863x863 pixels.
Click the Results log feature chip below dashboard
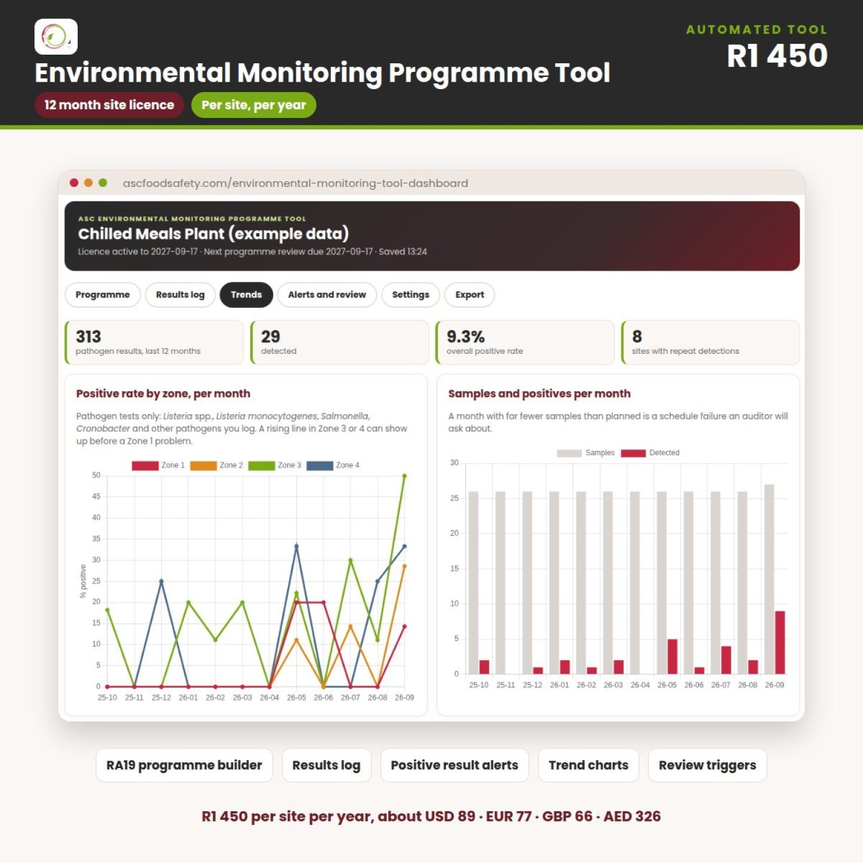(x=326, y=765)
